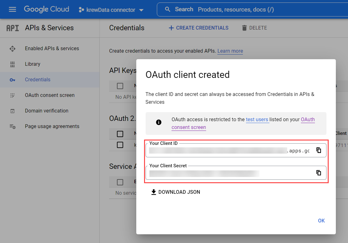Click the search magnifier icon
The image size is (348, 243).
tap(168, 9)
